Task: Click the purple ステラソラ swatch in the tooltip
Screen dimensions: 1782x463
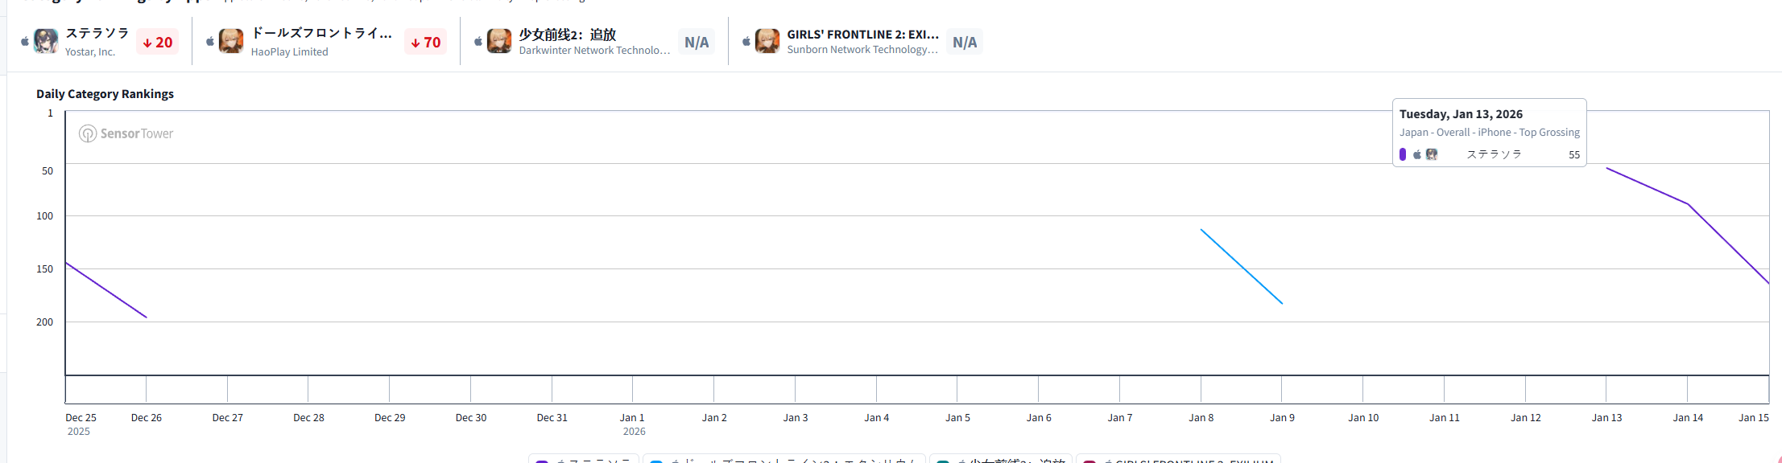Action: [x=1403, y=154]
